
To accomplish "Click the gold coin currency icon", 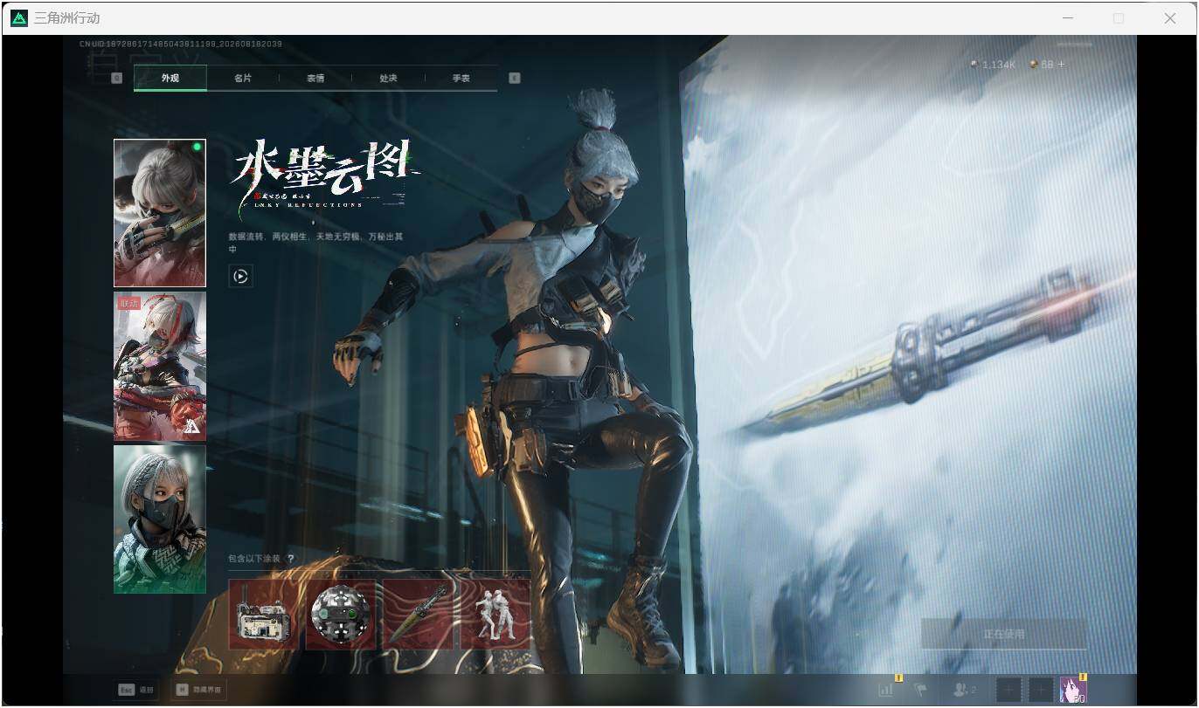I will pos(1034,65).
